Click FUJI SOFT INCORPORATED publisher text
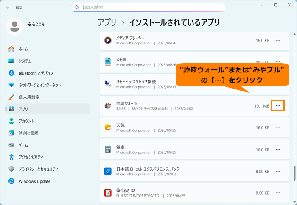297x205 pixels. point(138,196)
